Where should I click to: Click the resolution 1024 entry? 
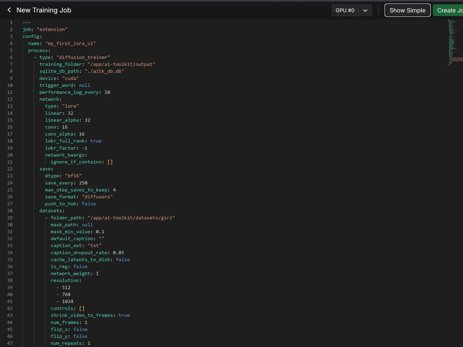tap(68, 302)
